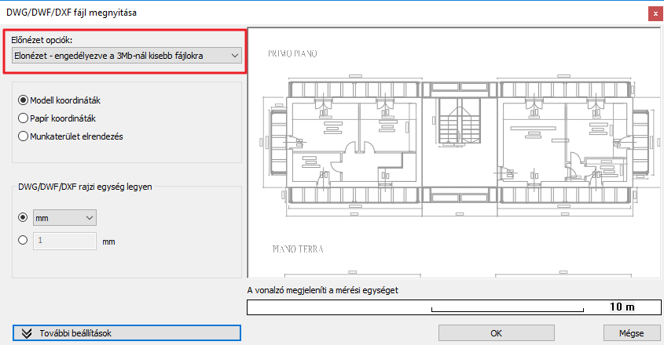
Task: Click the 'Előnézet opciók:' label
Action: [42, 40]
